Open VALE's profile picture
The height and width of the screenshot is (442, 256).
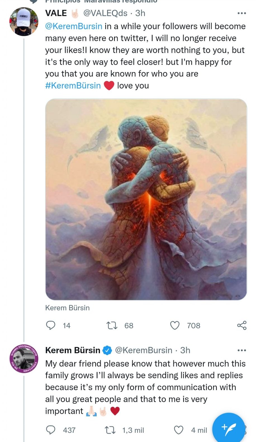pos(24,22)
